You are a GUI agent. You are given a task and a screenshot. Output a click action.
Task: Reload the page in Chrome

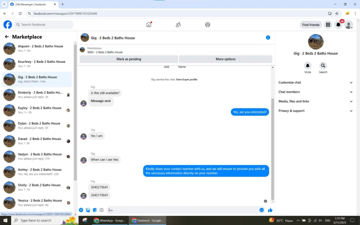point(20,13)
